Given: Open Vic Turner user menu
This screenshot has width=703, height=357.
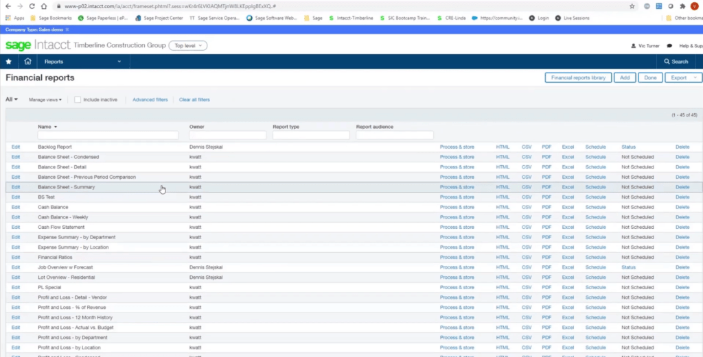Looking at the screenshot, I should 645,46.
